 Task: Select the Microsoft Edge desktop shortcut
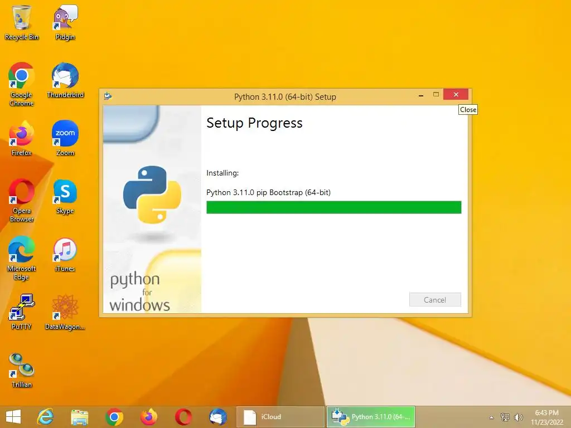[x=22, y=258]
